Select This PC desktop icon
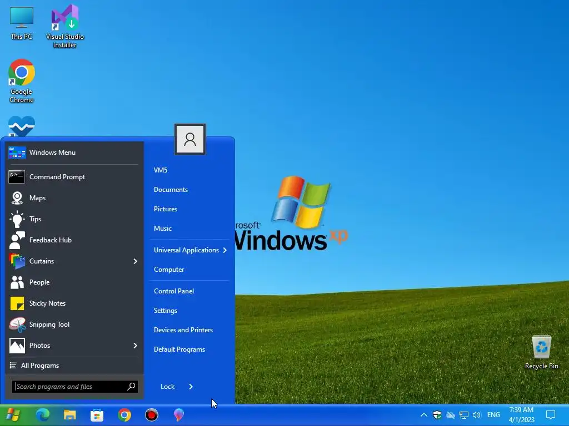The height and width of the screenshot is (426, 569). click(22, 23)
